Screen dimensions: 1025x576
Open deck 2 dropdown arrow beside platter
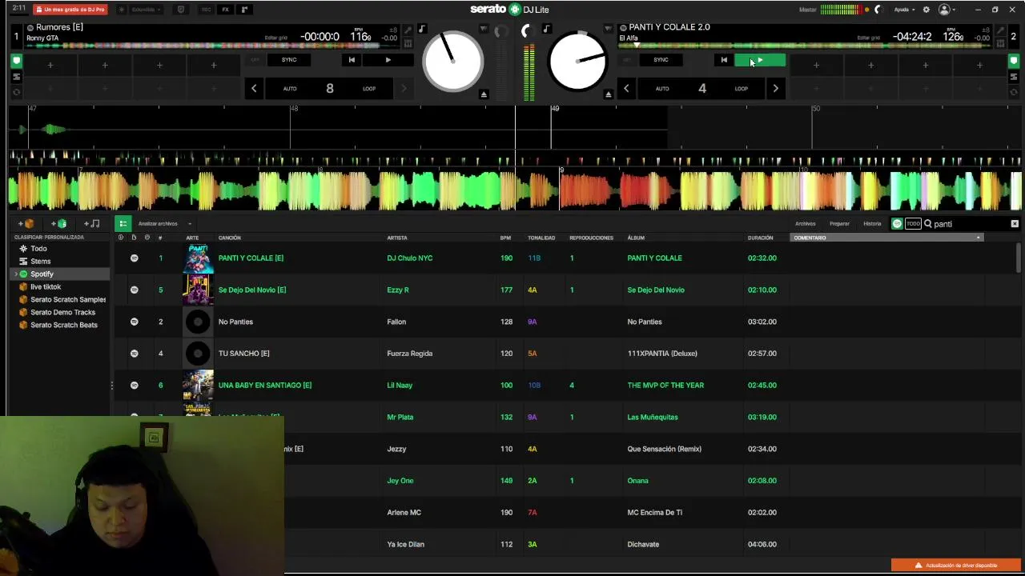tap(609, 29)
